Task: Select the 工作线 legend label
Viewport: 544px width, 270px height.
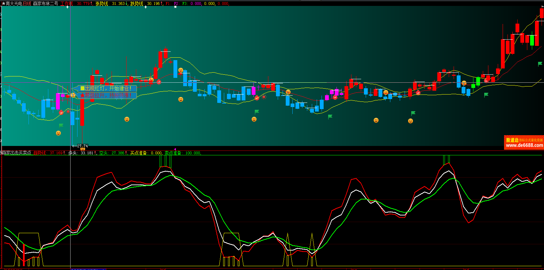Action: (67, 3)
